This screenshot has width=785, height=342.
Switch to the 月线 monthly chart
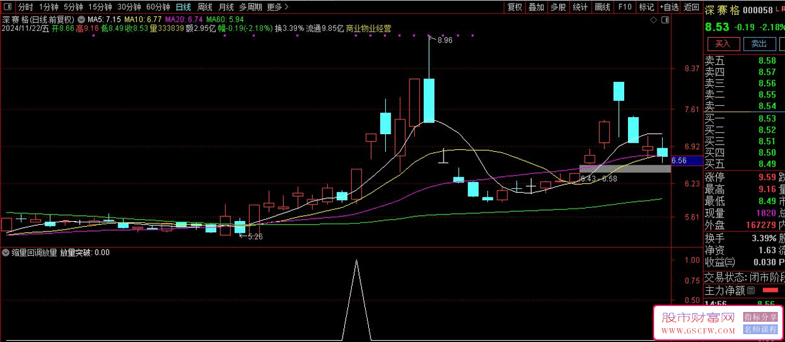(226, 7)
